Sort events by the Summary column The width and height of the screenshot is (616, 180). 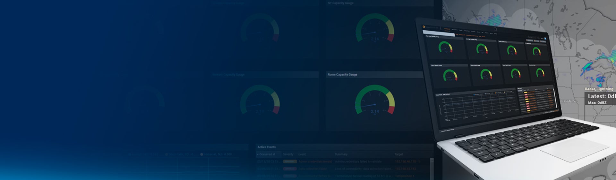341,154
